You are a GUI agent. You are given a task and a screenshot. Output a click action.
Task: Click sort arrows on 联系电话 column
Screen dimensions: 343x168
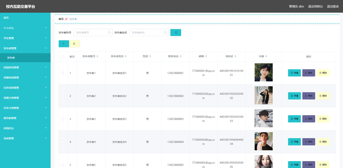pyautogui.click(x=181, y=56)
